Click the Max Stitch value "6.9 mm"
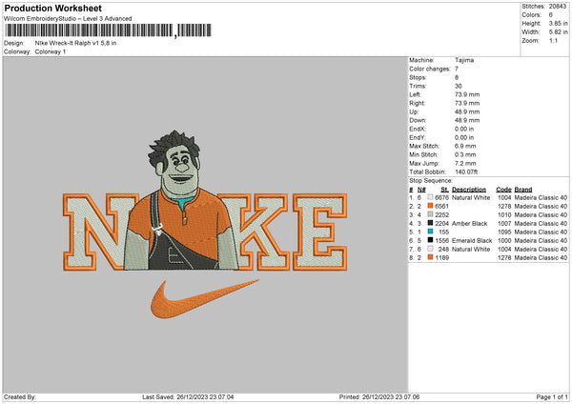Viewport: 572px width, 404px height. (465, 146)
